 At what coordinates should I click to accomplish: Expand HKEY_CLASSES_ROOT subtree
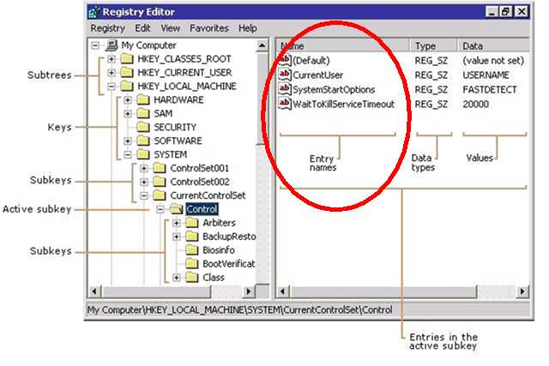tap(112, 59)
